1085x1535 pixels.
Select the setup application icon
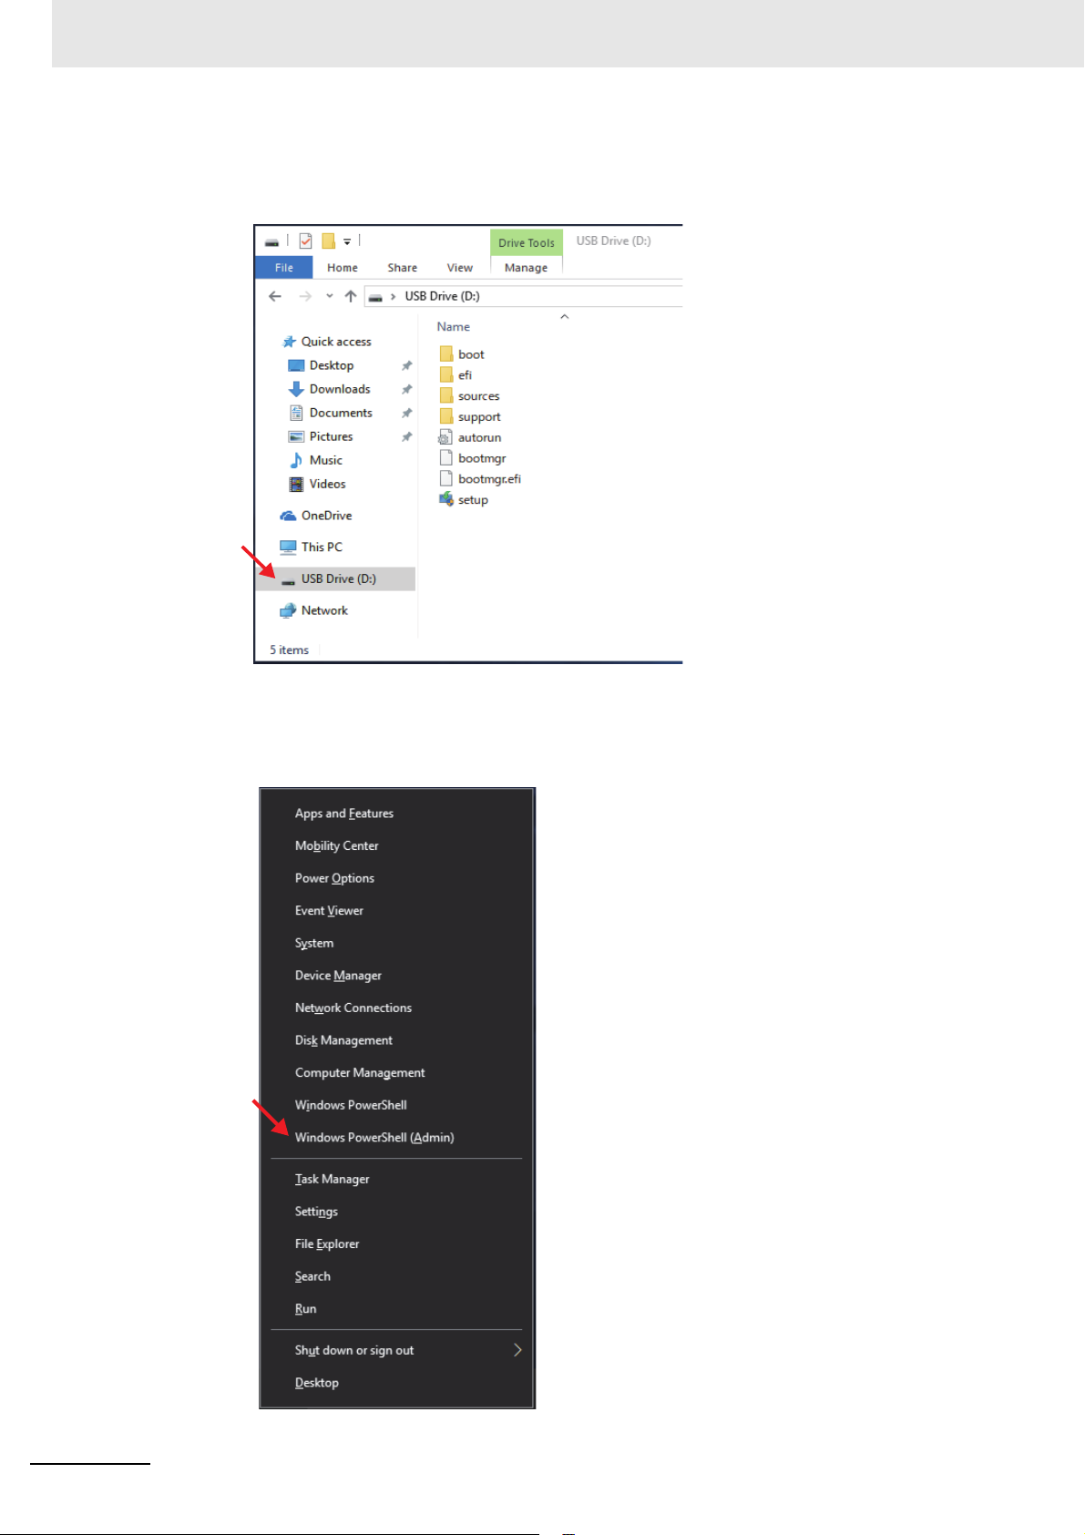click(446, 499)
